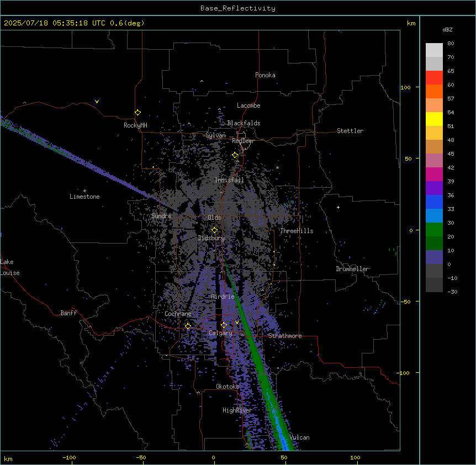The height and width of the screenshot is (465, 476).
Task: Click the Okotoks map label
Action: point(228,387)
